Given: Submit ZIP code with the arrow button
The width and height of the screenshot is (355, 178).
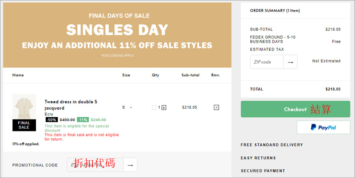Looking at the screenshot, I should (290, 62).
